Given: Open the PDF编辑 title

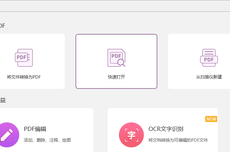Looking at the screenshot, I should click(x=35, y=129).
